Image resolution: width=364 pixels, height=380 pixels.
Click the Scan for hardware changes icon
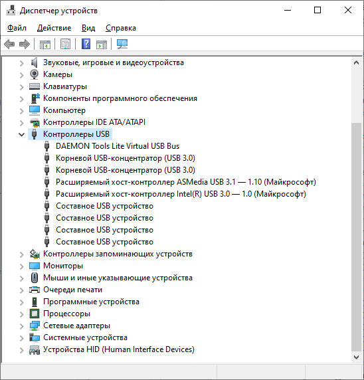pyautogui.click(x=122, y=44)
